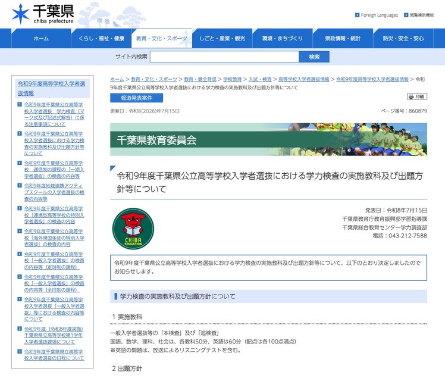Click the 報道発表案件 label button
Image resolution: width=445 pixels, height=381 pixels.
pos(136,98)
